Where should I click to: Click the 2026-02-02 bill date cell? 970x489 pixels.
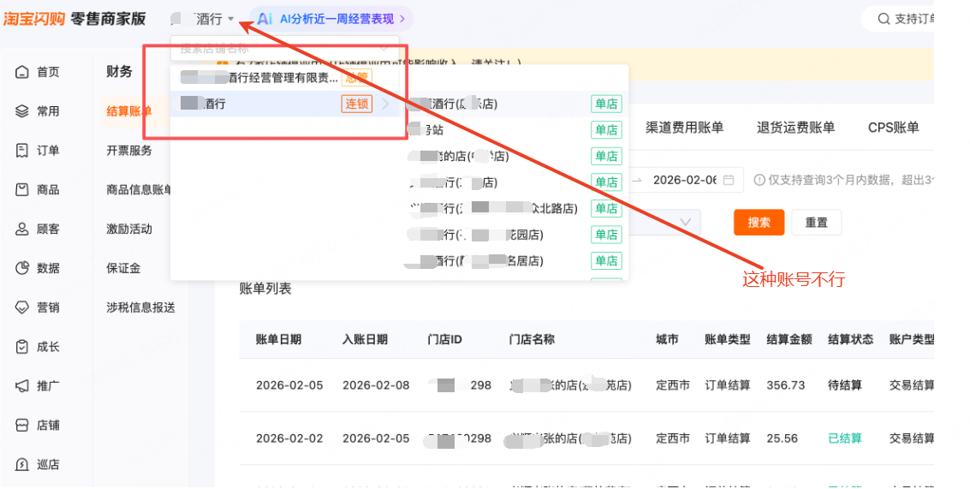(289, 438)
